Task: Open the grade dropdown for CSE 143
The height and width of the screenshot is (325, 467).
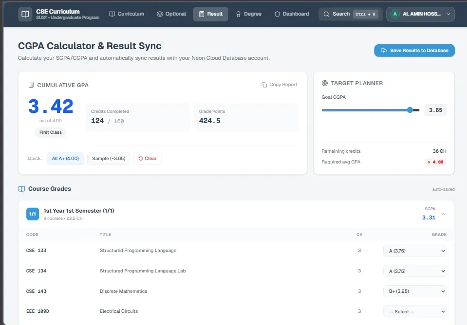Action: pos(415,291)
